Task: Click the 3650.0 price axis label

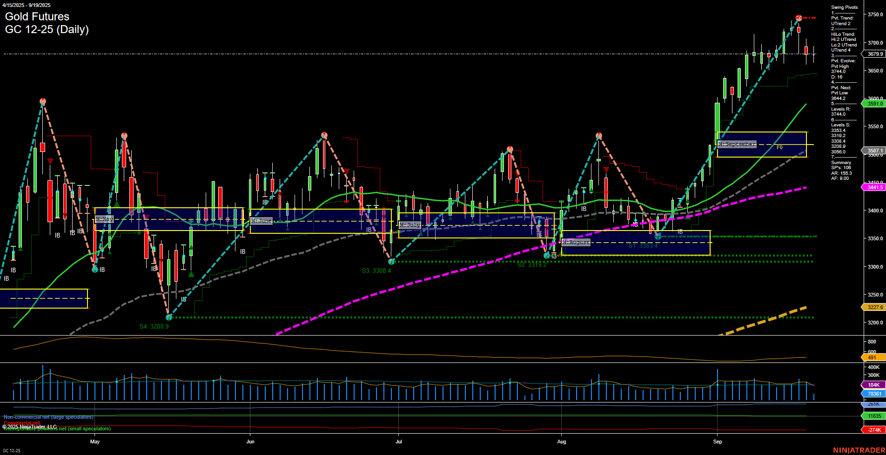Action: pyautogui.click(x=875, y=71)
